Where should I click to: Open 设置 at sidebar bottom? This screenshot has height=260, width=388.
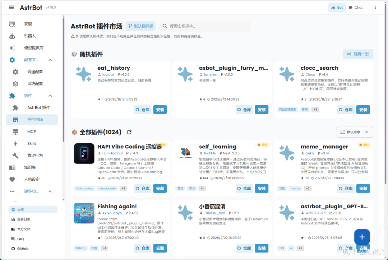click(x=33, y=209)
